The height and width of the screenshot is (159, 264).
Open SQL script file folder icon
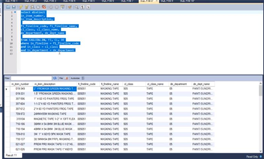coord(8,7)
